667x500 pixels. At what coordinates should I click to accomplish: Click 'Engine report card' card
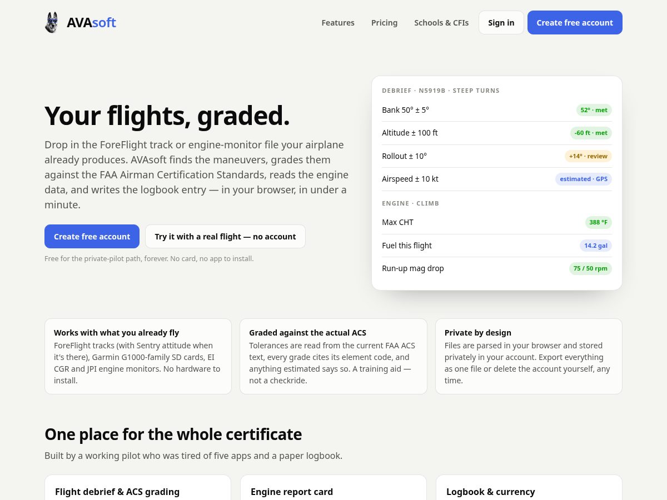tap(333, 488)
